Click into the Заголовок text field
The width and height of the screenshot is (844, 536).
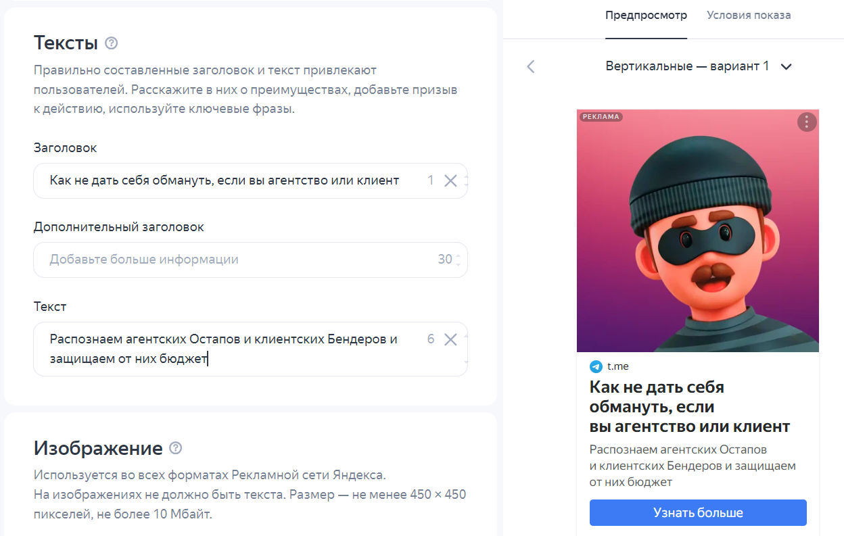(x=203, y=180)
